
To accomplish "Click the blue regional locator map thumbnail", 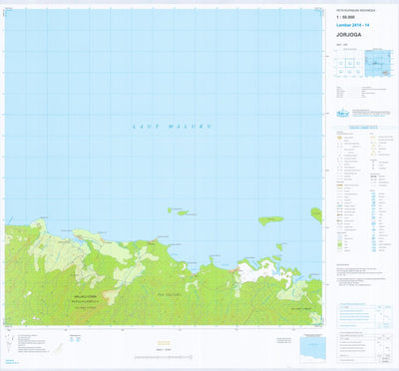I will (x=378, y=63).
